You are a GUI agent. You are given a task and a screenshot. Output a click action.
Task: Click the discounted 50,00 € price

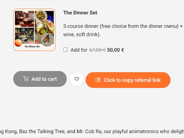point(116,50)
